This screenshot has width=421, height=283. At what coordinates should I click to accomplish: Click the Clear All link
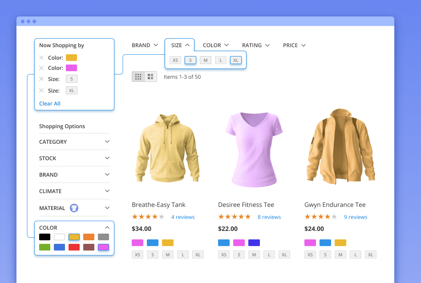pyautogui.click(x=49, y=103)
